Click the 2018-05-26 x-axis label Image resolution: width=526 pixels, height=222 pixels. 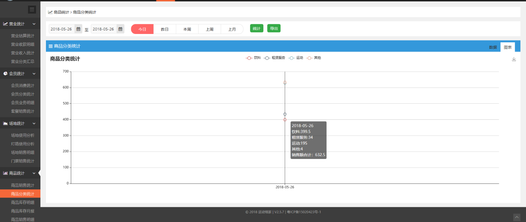coord(285,187)
